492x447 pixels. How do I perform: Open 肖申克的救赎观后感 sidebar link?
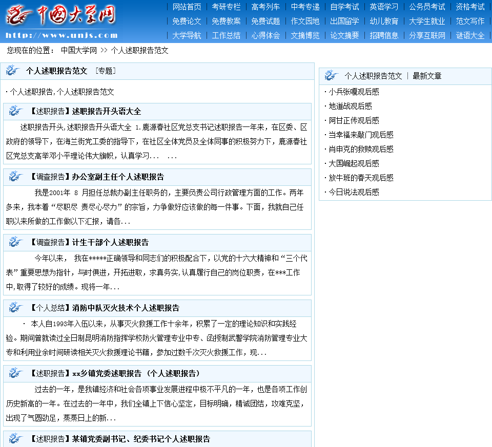pyautogui.click(x=361, y=149)
